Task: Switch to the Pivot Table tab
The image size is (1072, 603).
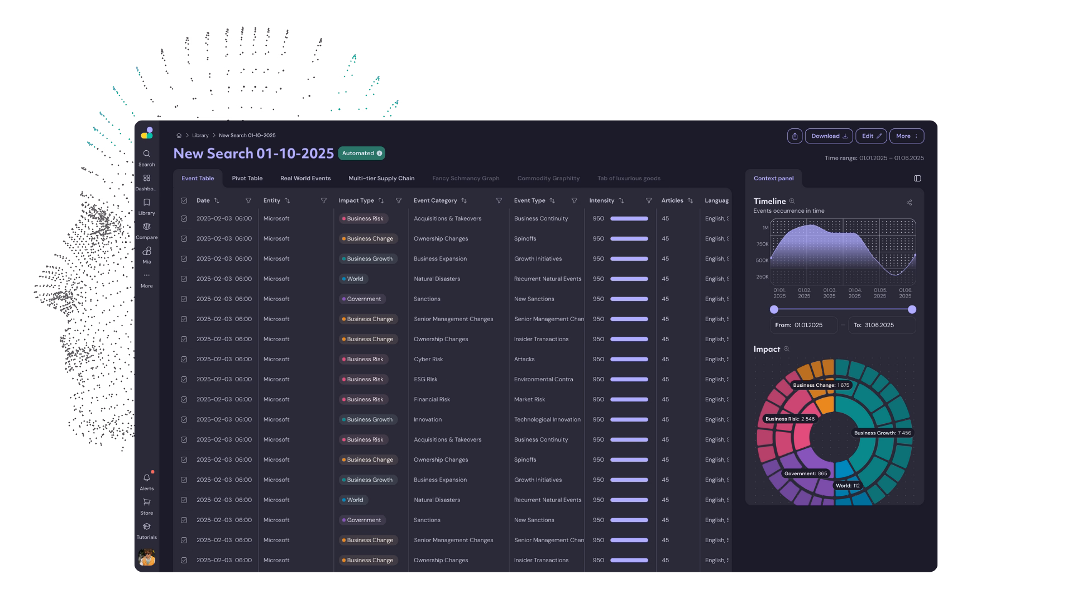Action: click(x=247, y=179)
